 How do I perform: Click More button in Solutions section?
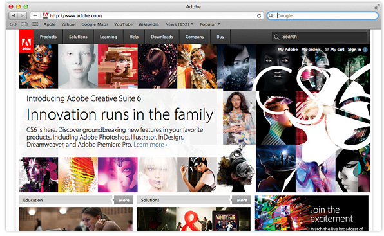pos(242,200)
